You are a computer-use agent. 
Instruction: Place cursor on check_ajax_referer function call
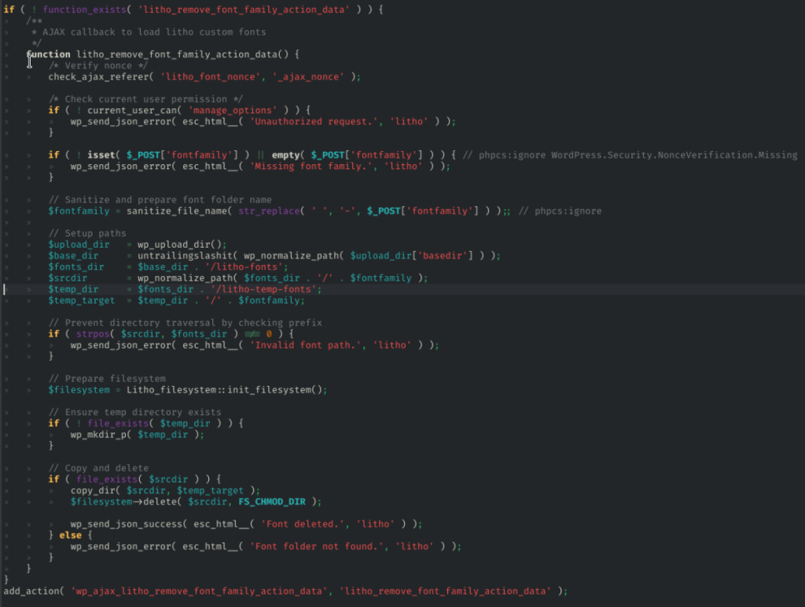click(x=101, y=77)
